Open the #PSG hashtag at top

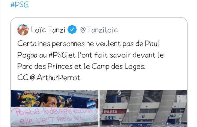20,5
